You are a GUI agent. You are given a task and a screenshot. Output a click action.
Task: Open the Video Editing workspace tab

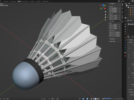pos(45,1)
